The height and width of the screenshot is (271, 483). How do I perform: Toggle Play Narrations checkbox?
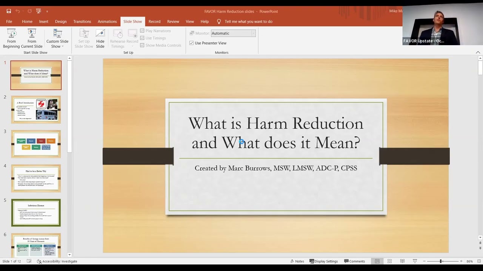pos(155,31)
